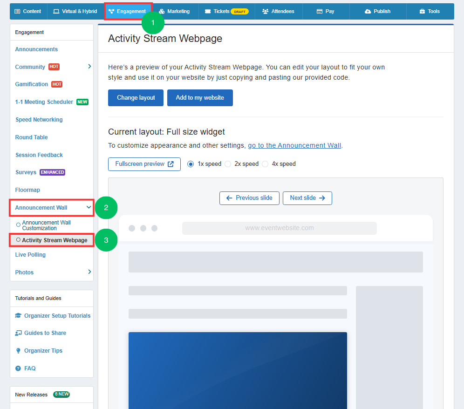Click the New Releases heading
The height and width of the screenshot is (409, 464).
pos(31,395)
